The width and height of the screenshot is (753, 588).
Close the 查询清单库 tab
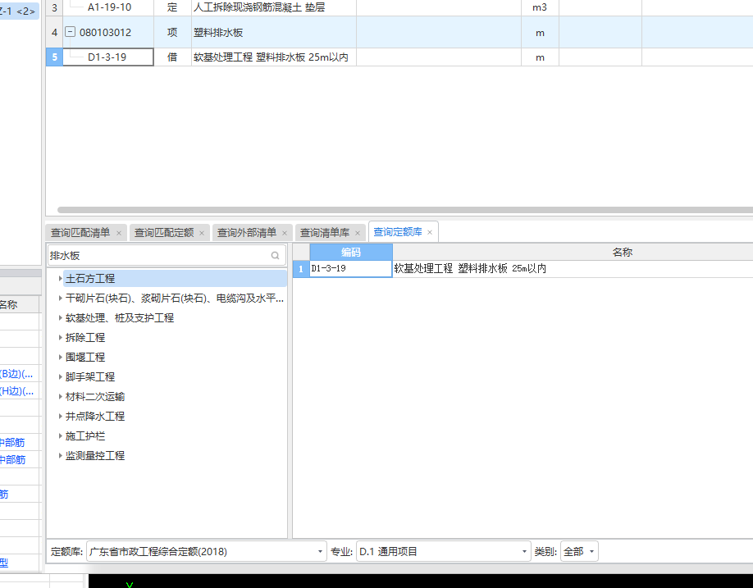358,233
